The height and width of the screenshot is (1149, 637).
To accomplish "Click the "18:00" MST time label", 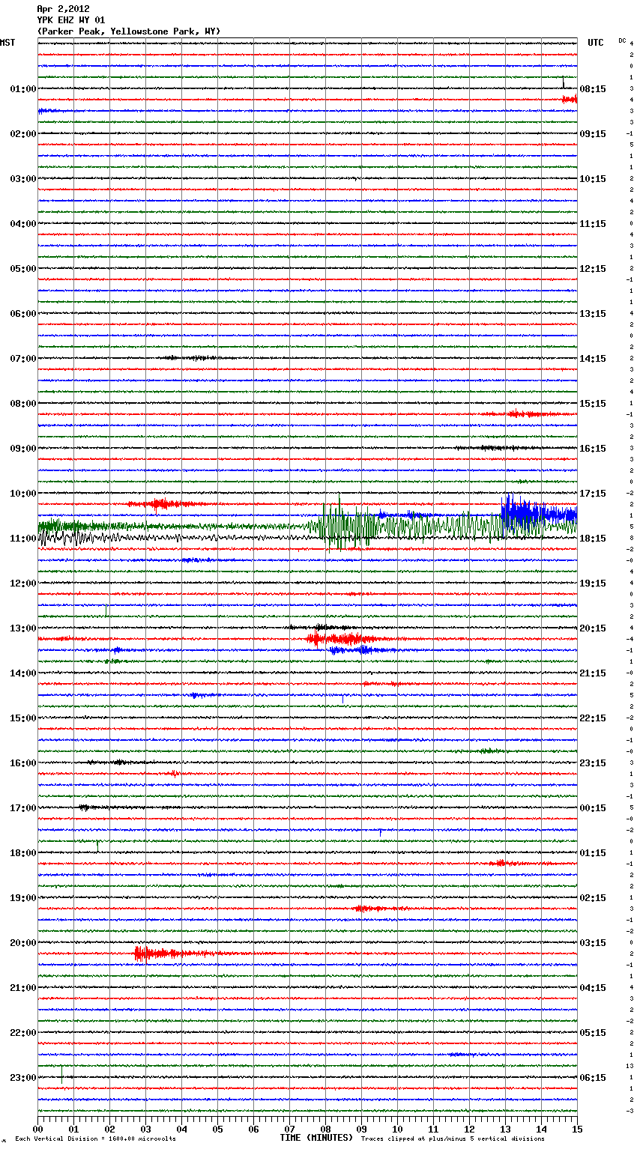I will coord(23,853).
